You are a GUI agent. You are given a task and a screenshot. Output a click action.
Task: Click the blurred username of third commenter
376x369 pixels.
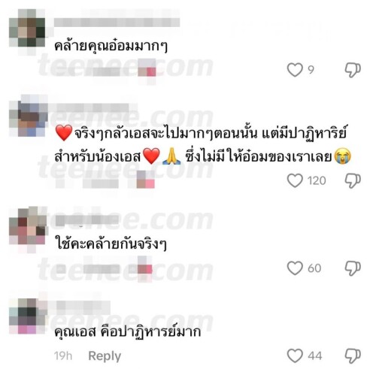tap(87, 220)
